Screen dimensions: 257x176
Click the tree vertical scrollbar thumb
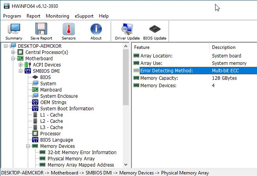pos(126,77)
